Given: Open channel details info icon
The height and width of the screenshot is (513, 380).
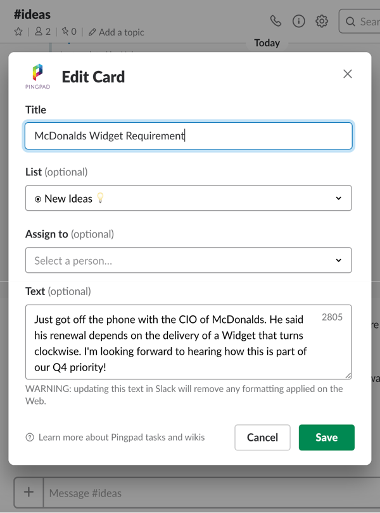Looking at the screenshot, I should 298,21.
